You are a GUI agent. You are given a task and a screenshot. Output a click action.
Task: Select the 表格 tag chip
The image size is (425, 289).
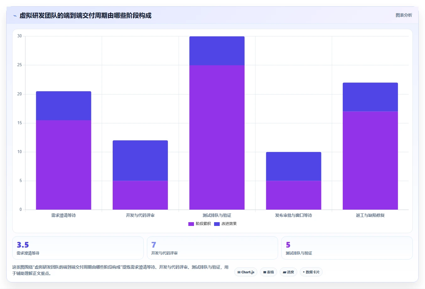268,272
